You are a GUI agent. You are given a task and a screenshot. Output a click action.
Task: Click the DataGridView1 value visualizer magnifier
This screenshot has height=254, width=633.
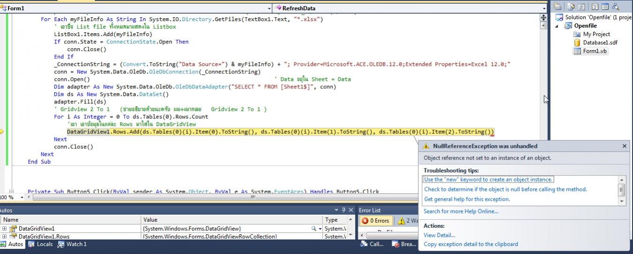pos(314,229)
